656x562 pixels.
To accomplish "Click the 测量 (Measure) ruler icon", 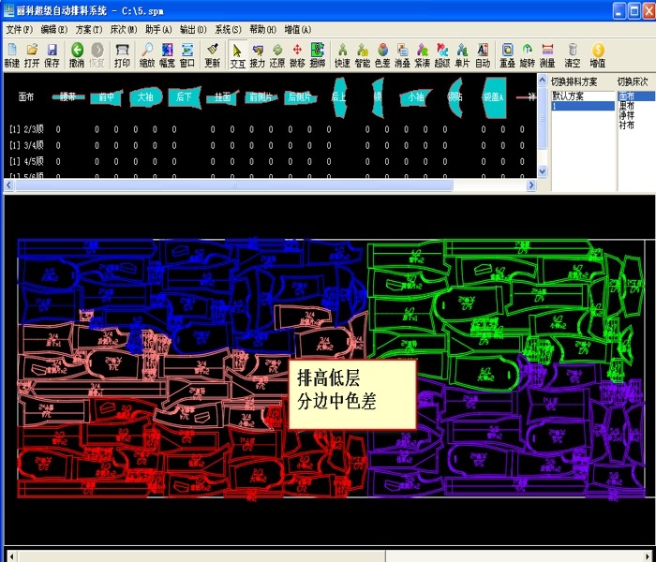I will pos(547,54).
